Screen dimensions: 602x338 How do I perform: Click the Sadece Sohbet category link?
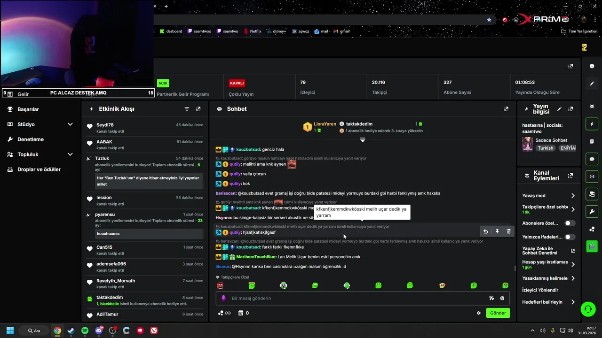click(551, 140)
